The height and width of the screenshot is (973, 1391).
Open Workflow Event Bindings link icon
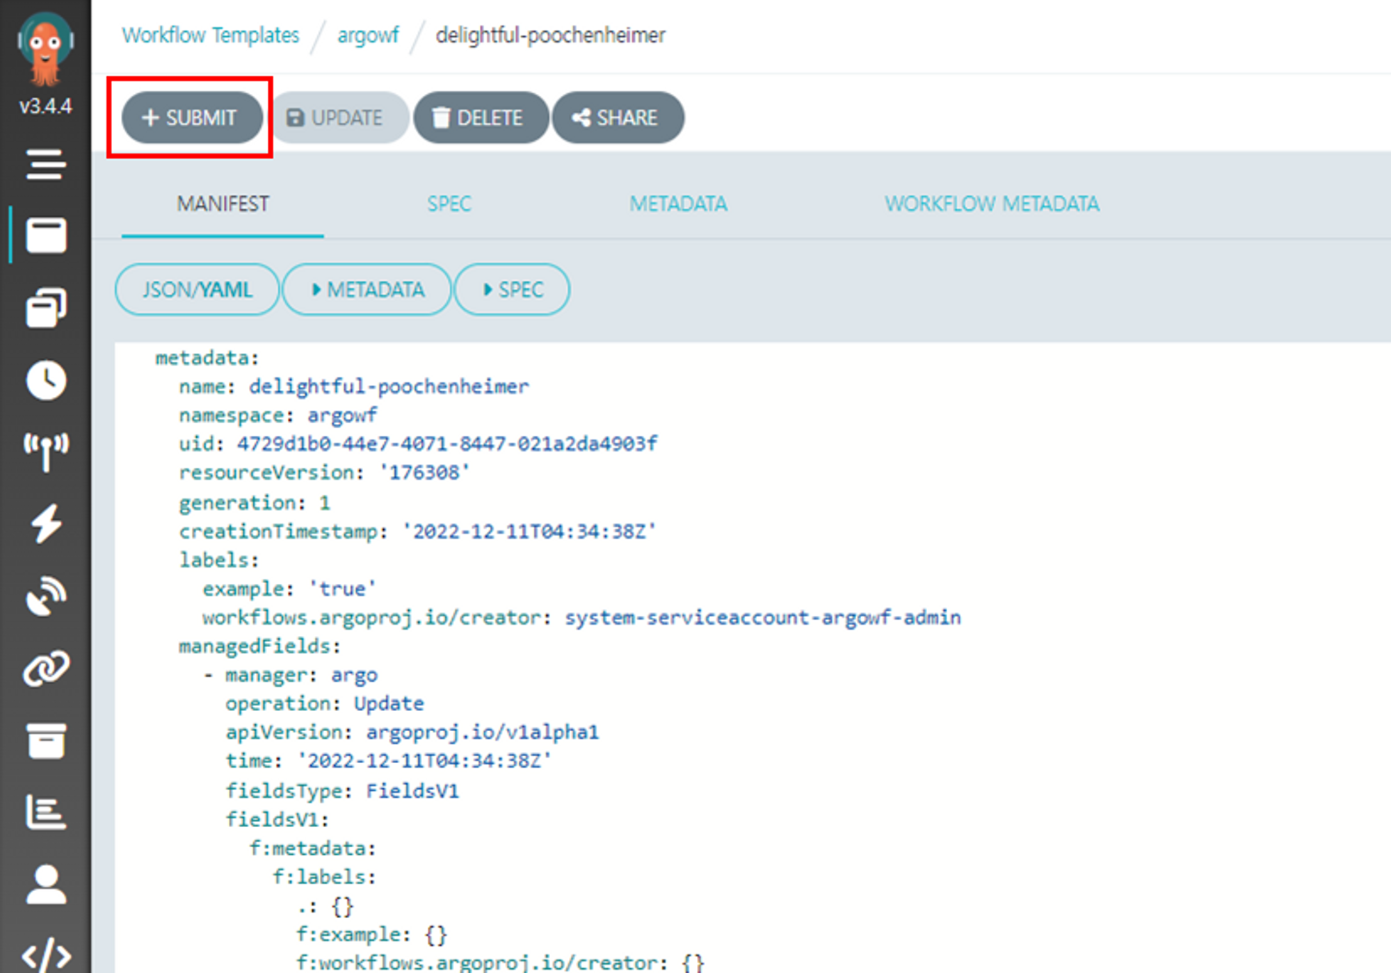click(x=46, y=668)
